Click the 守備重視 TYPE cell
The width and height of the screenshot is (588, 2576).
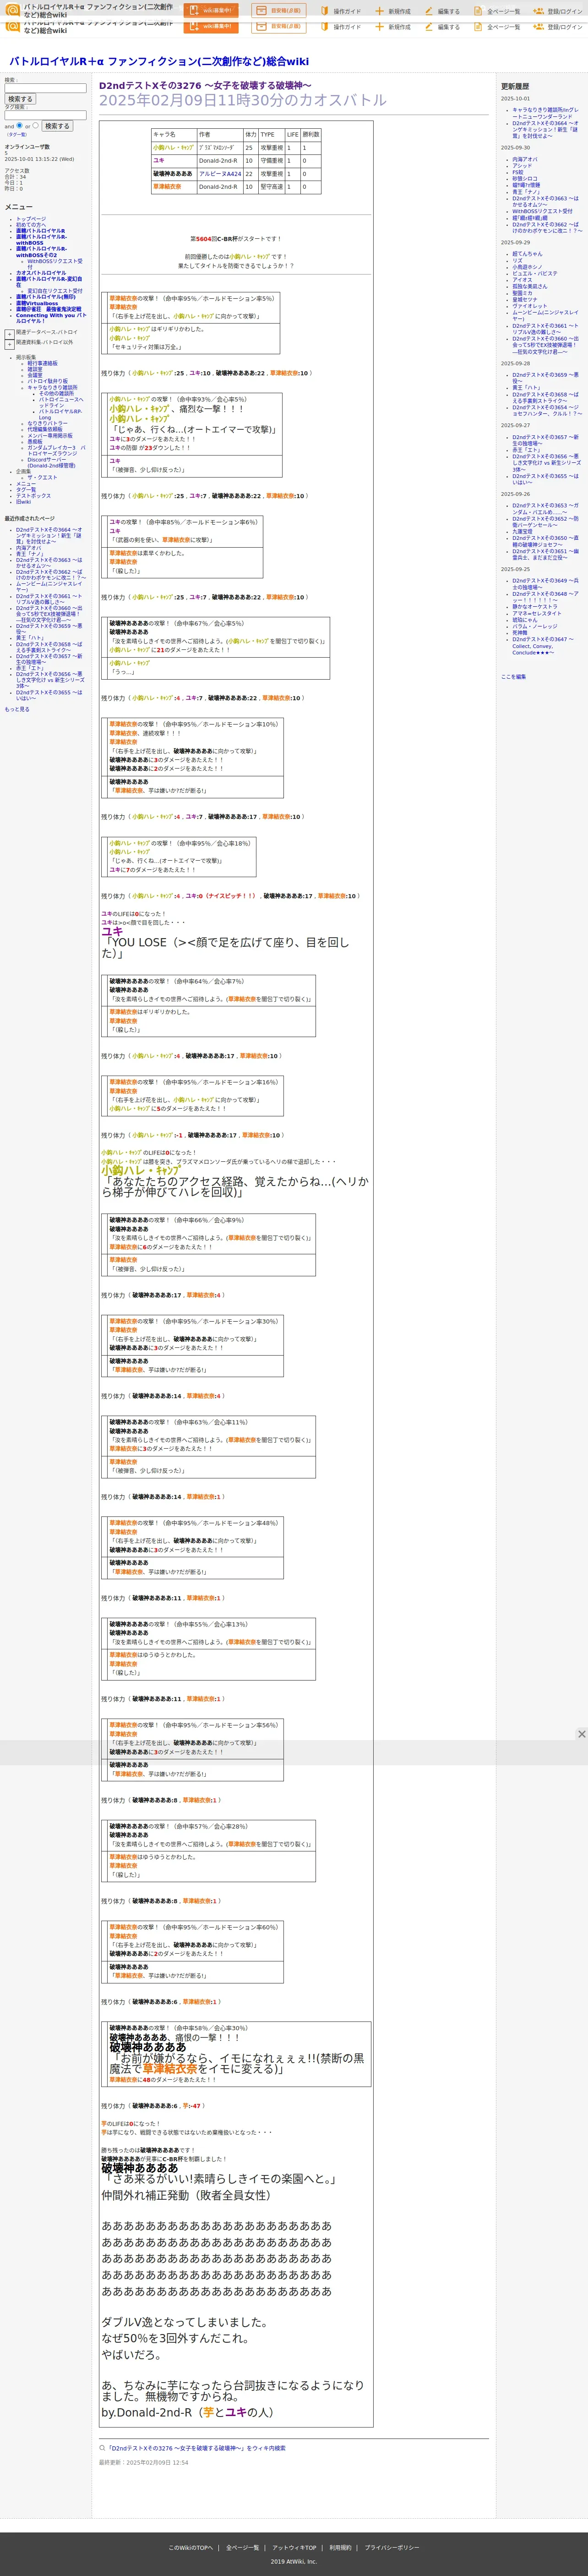tap(271, 160)
